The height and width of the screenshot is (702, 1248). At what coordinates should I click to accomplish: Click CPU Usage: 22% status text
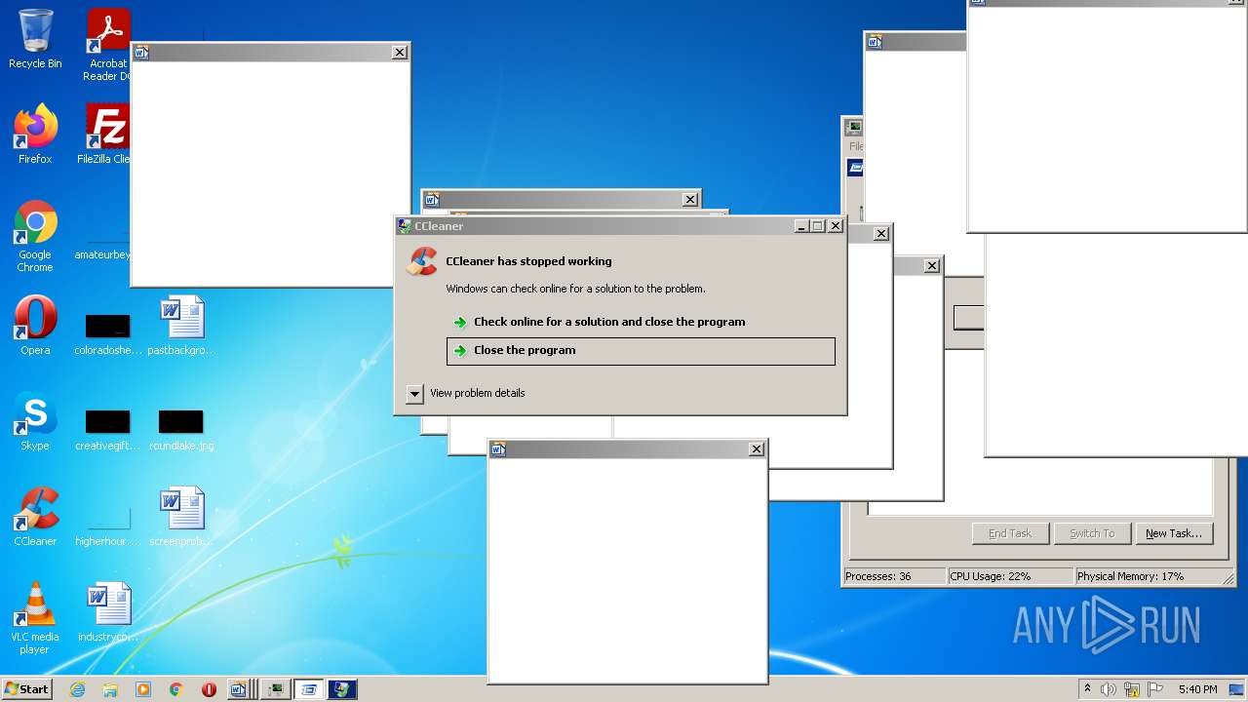[x=991, y=576]
